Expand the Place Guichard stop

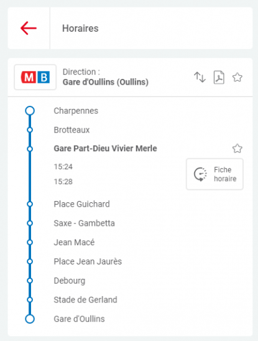81,204
